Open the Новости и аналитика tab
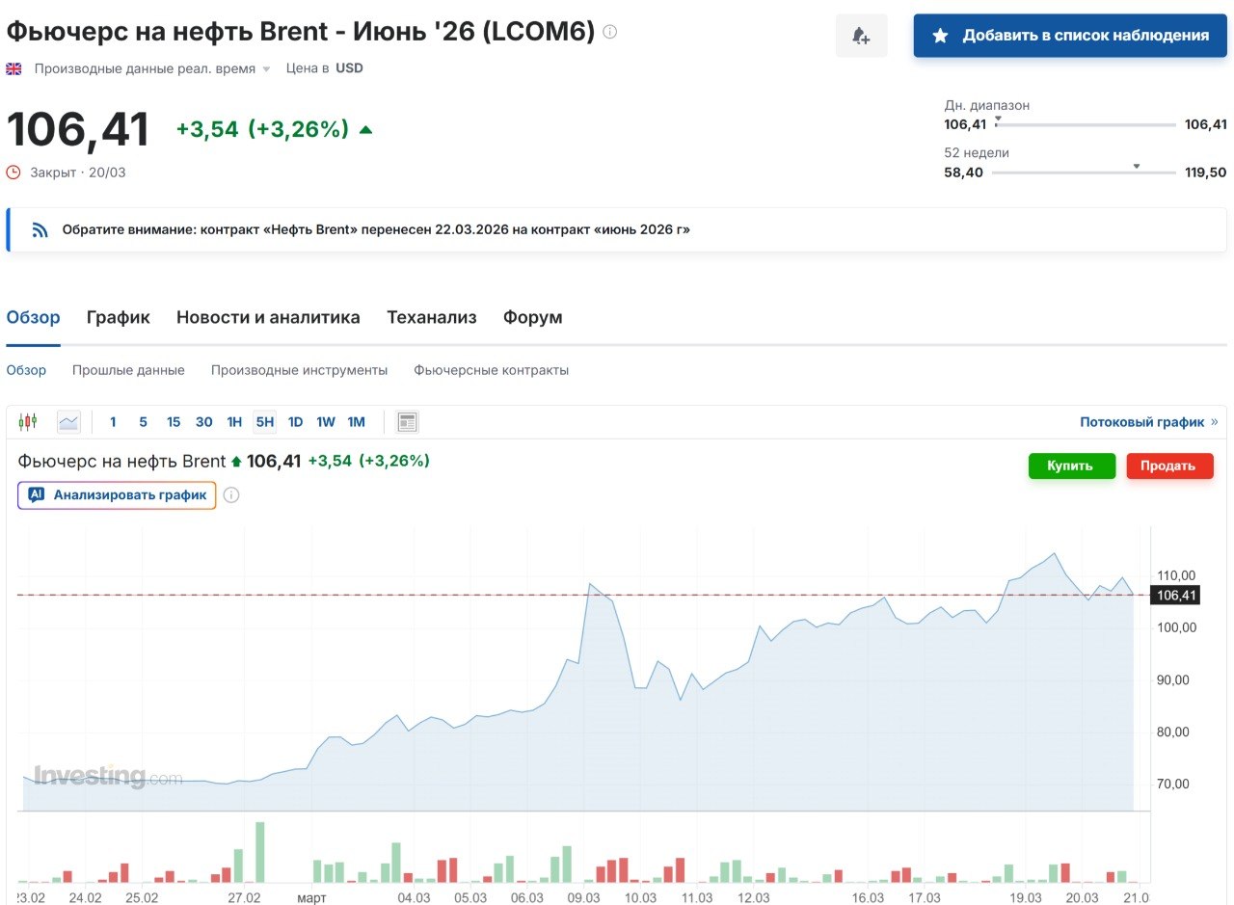The image size is (1234, 905). click(268, 317)
